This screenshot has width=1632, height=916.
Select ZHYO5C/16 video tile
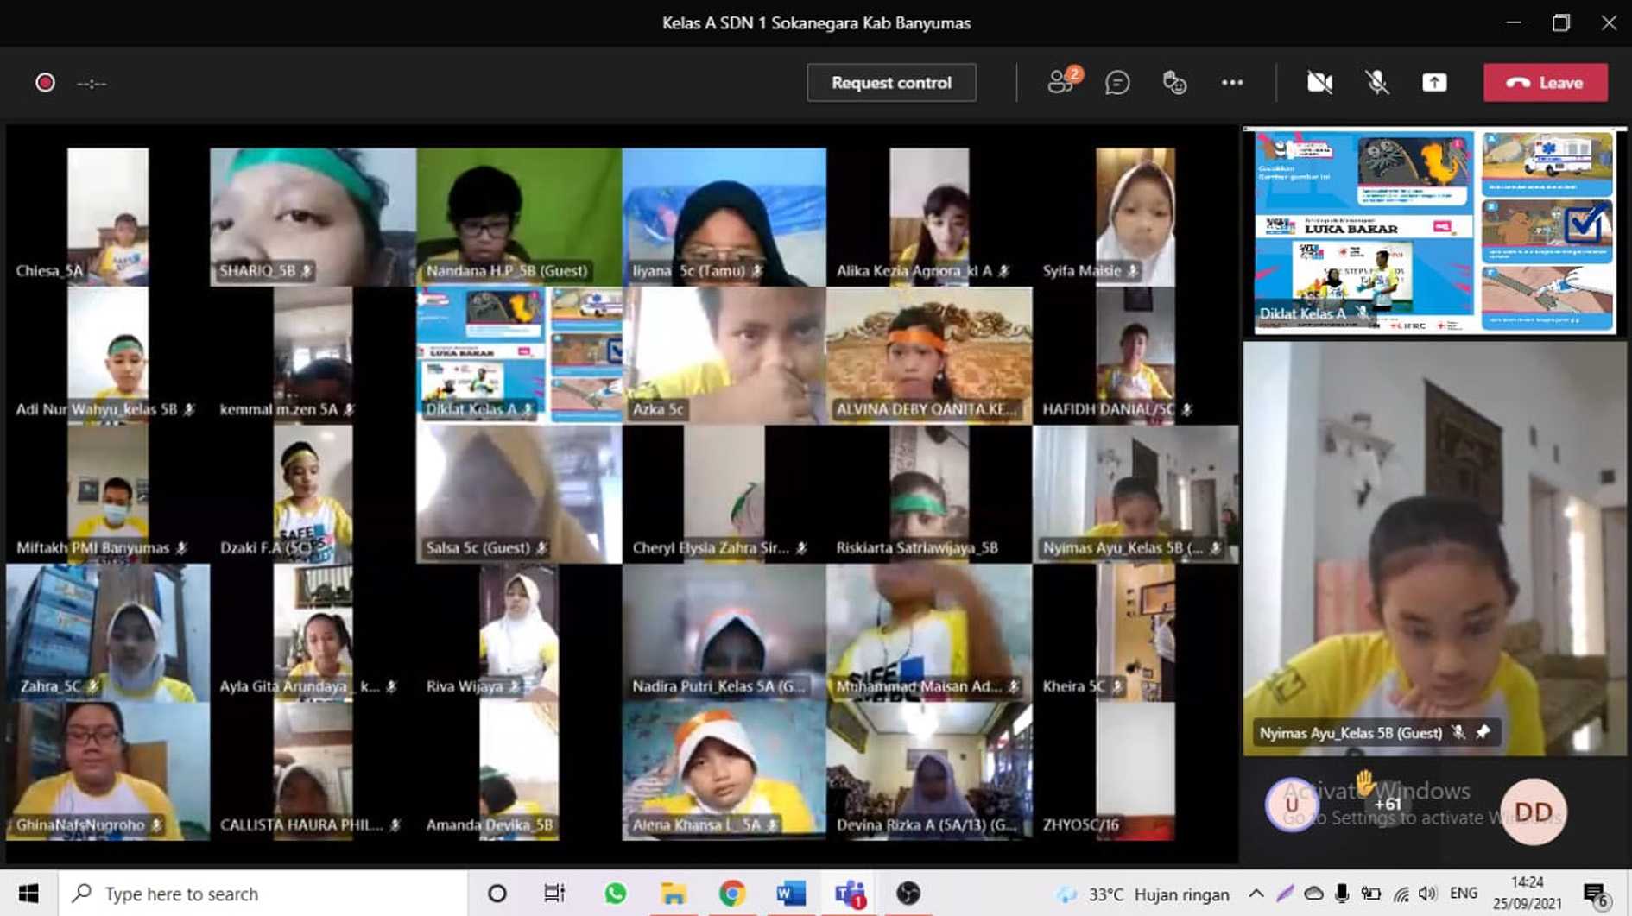click(1135, 771)
